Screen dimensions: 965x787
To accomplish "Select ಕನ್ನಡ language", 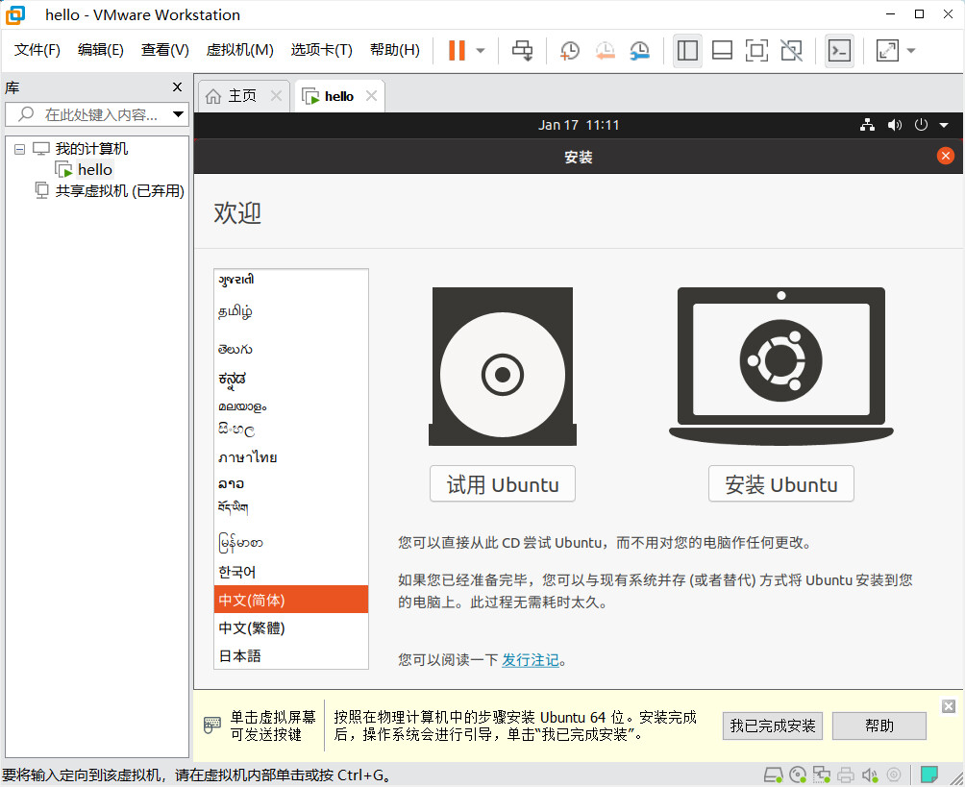I will click(x=291, y=380).
